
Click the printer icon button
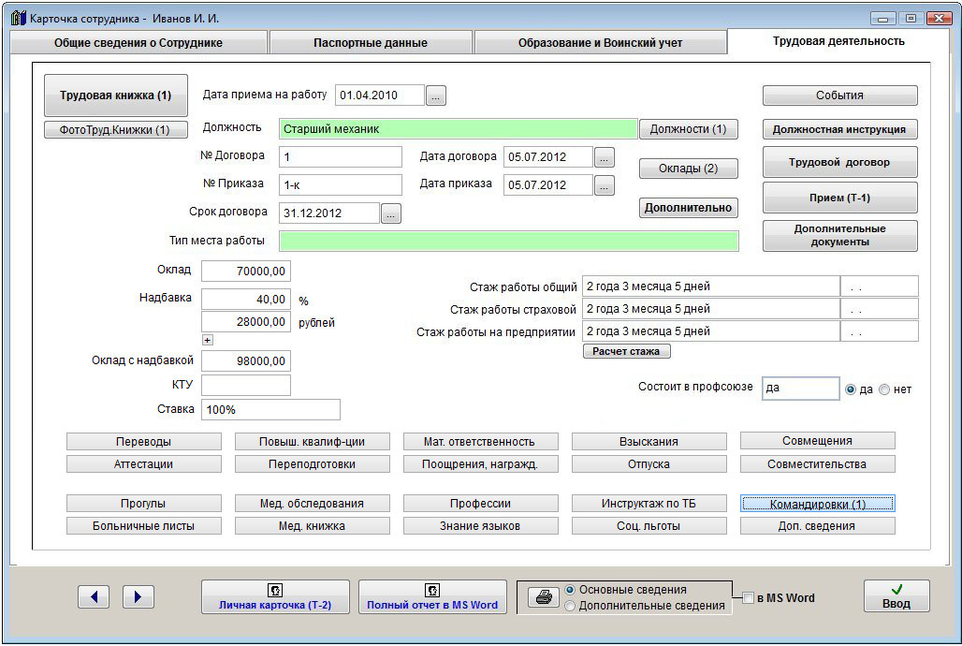(540, 597)
